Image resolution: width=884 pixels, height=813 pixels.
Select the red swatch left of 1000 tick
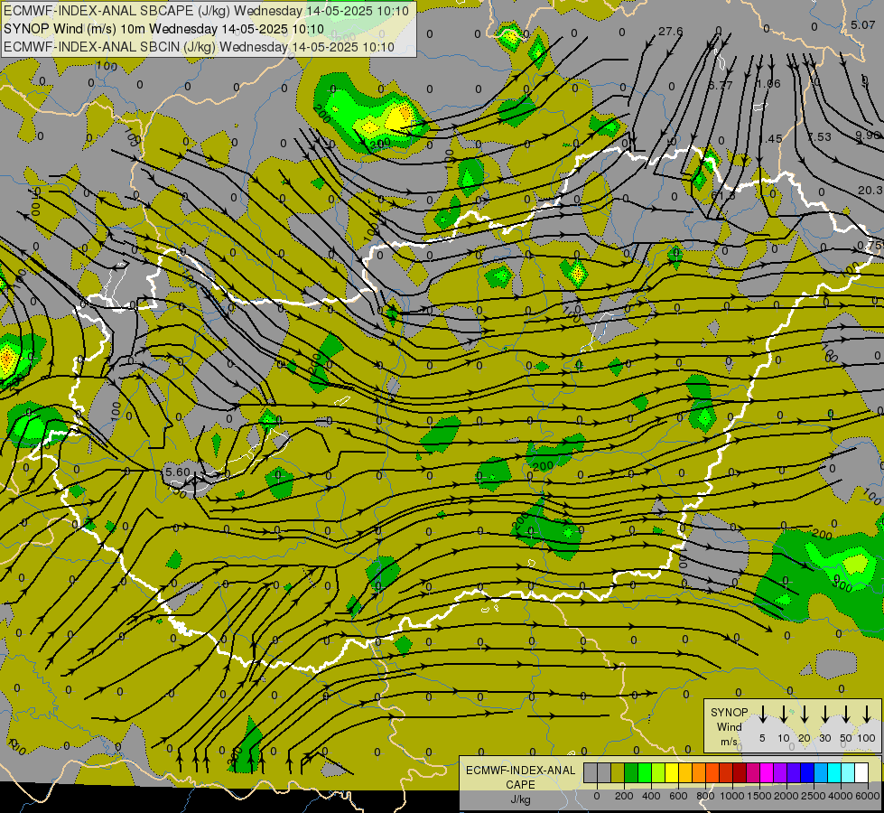pyautogui.click(x=726, y=773)
